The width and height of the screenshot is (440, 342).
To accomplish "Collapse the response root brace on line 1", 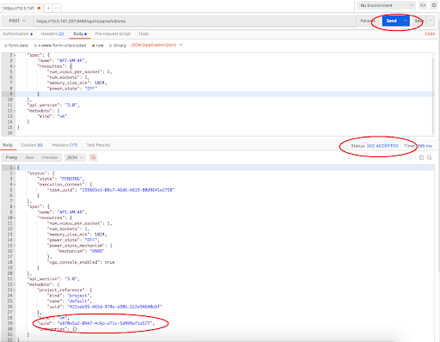I will tap(15, 168).
